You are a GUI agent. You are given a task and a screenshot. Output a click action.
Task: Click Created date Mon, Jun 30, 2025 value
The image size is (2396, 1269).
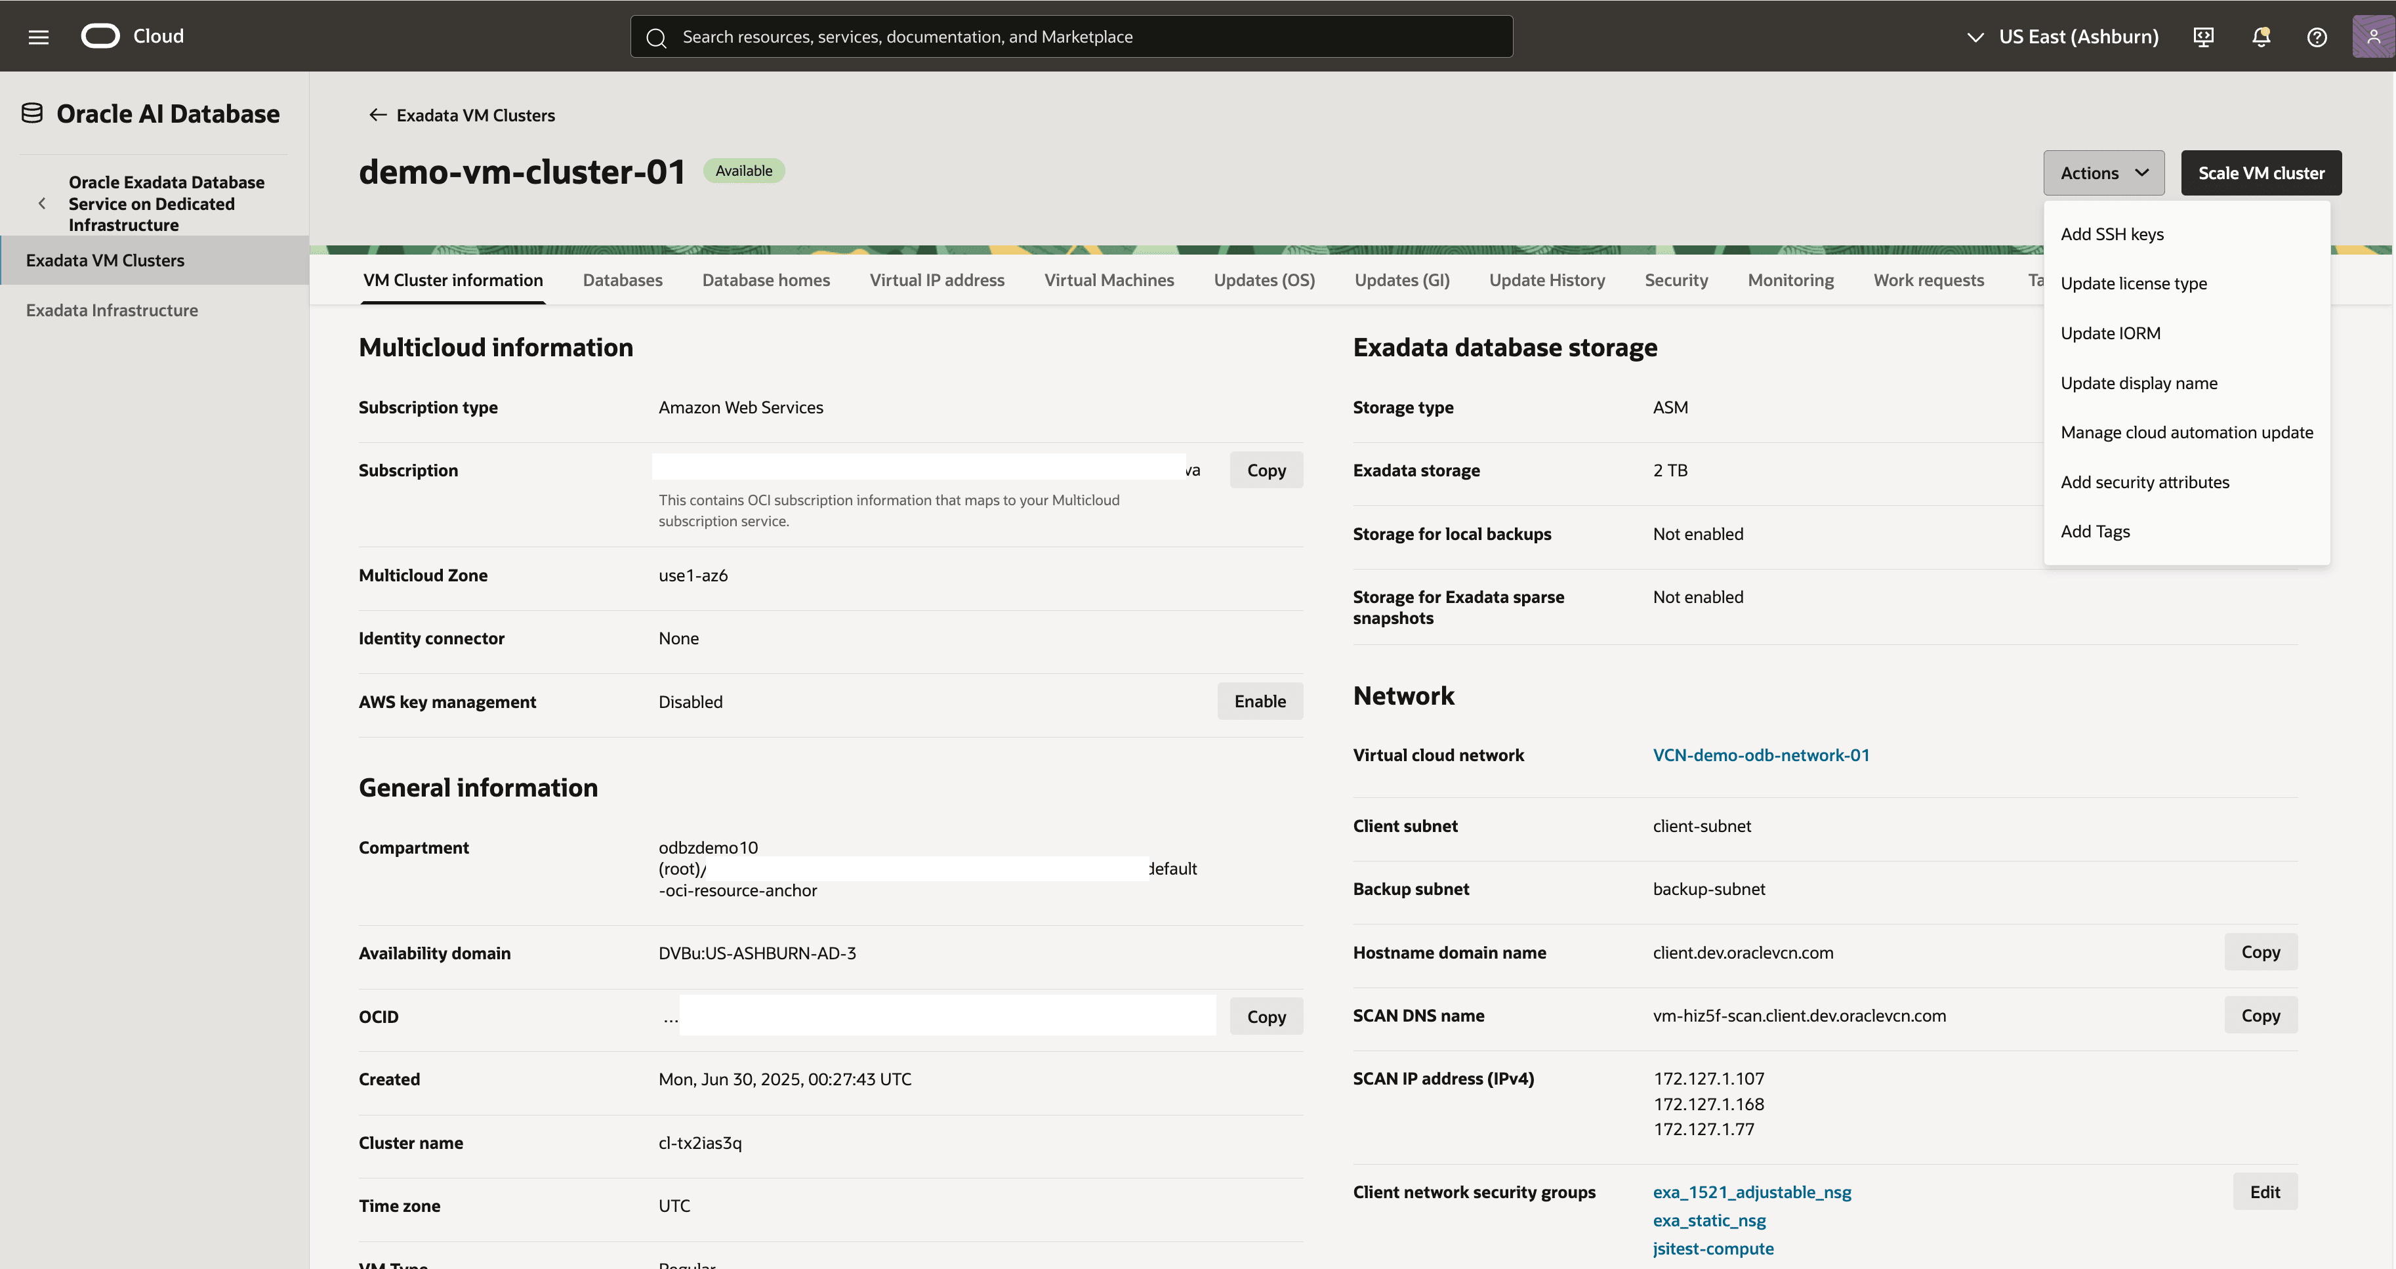click(785, 1078)
